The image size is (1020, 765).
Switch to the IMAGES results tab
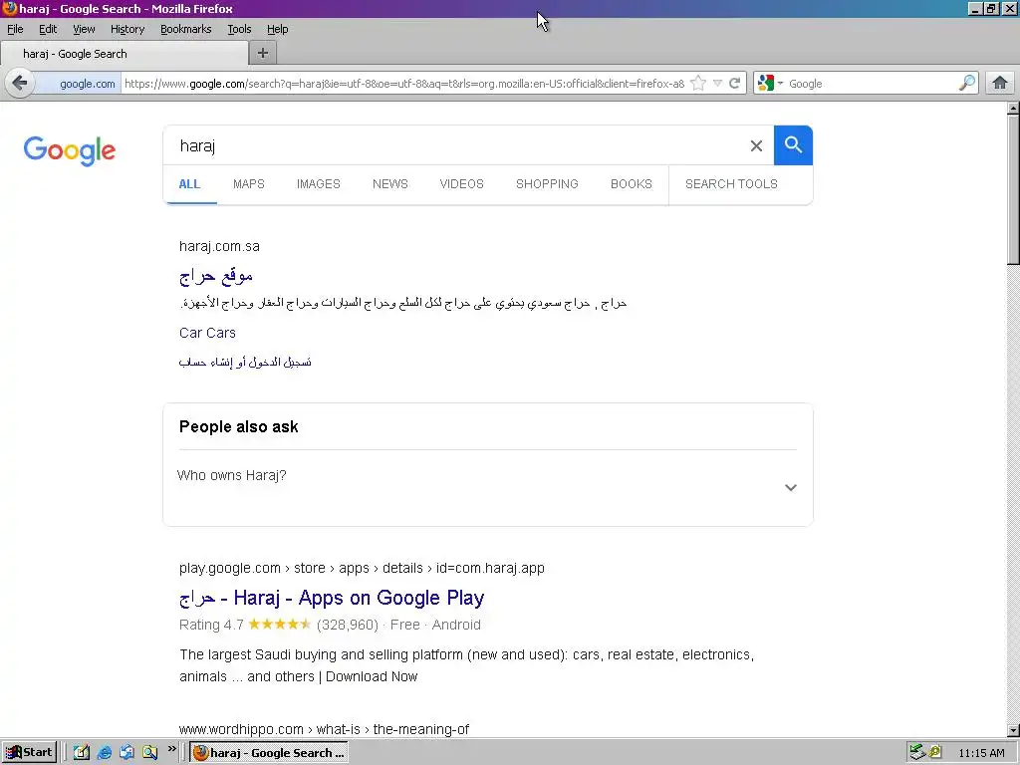[318, 184]
